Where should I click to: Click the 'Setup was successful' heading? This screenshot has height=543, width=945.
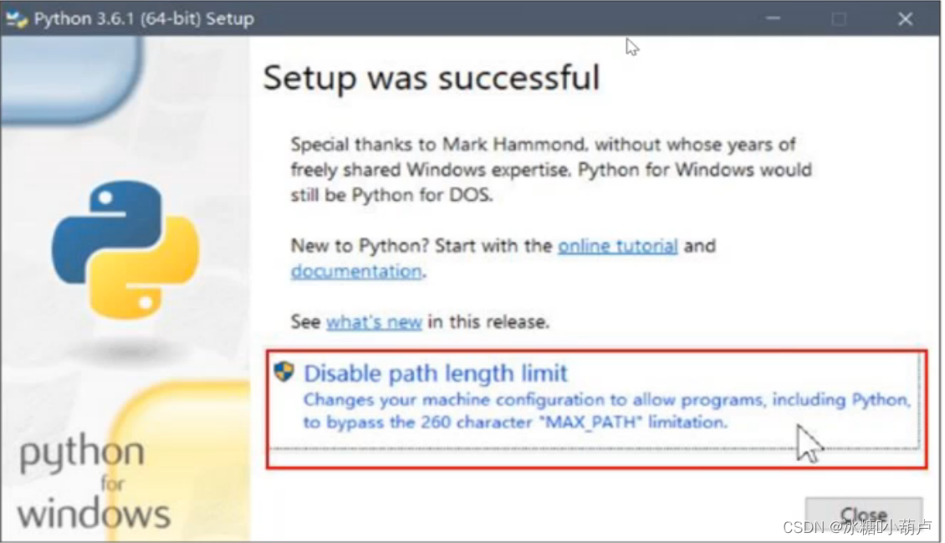pyautogui.click(x=432, y=79)
